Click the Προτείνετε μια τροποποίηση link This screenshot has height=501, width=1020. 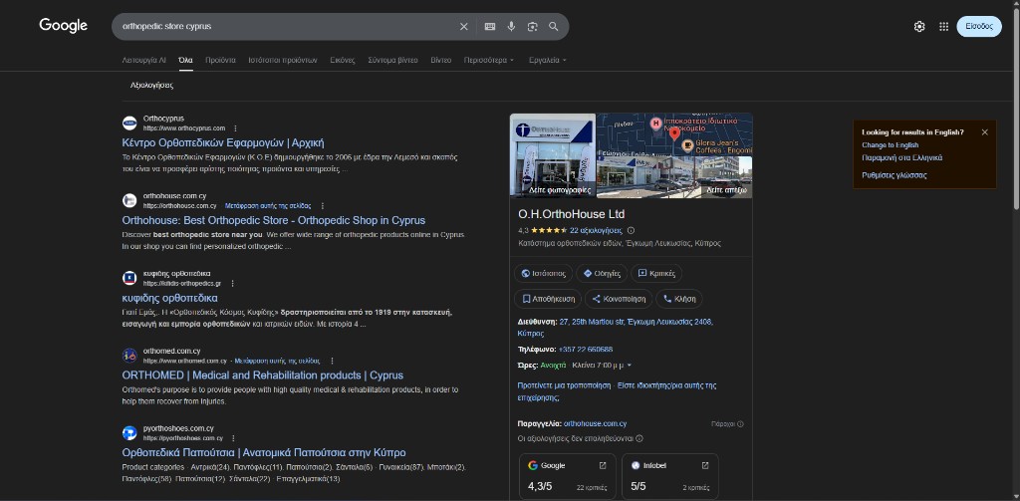[564, 385]
